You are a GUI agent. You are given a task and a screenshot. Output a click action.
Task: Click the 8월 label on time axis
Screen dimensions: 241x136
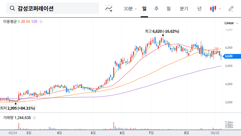pyautogui.click(x=186, y=133)
